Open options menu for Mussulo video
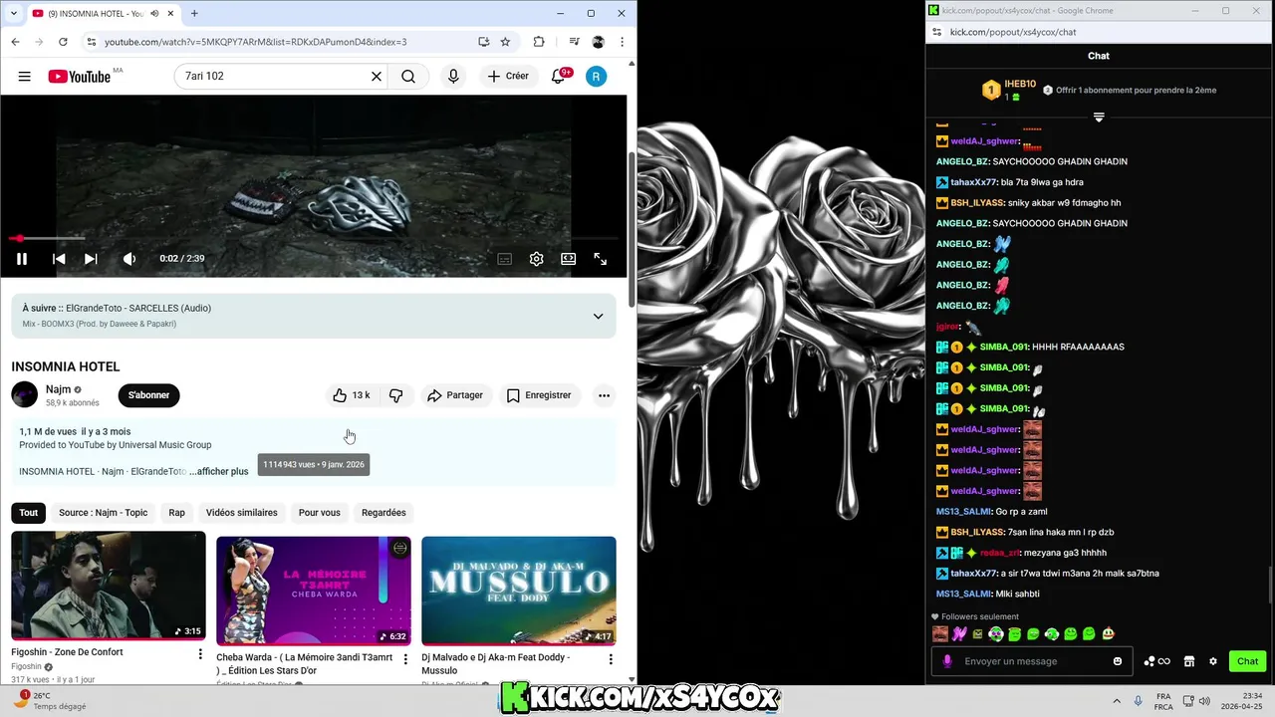The image size is (1275, 717). (611, 659)
